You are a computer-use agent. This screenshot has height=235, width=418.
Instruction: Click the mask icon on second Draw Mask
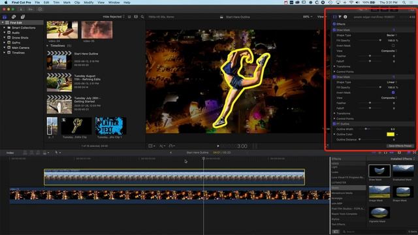[x=394, y=77]
